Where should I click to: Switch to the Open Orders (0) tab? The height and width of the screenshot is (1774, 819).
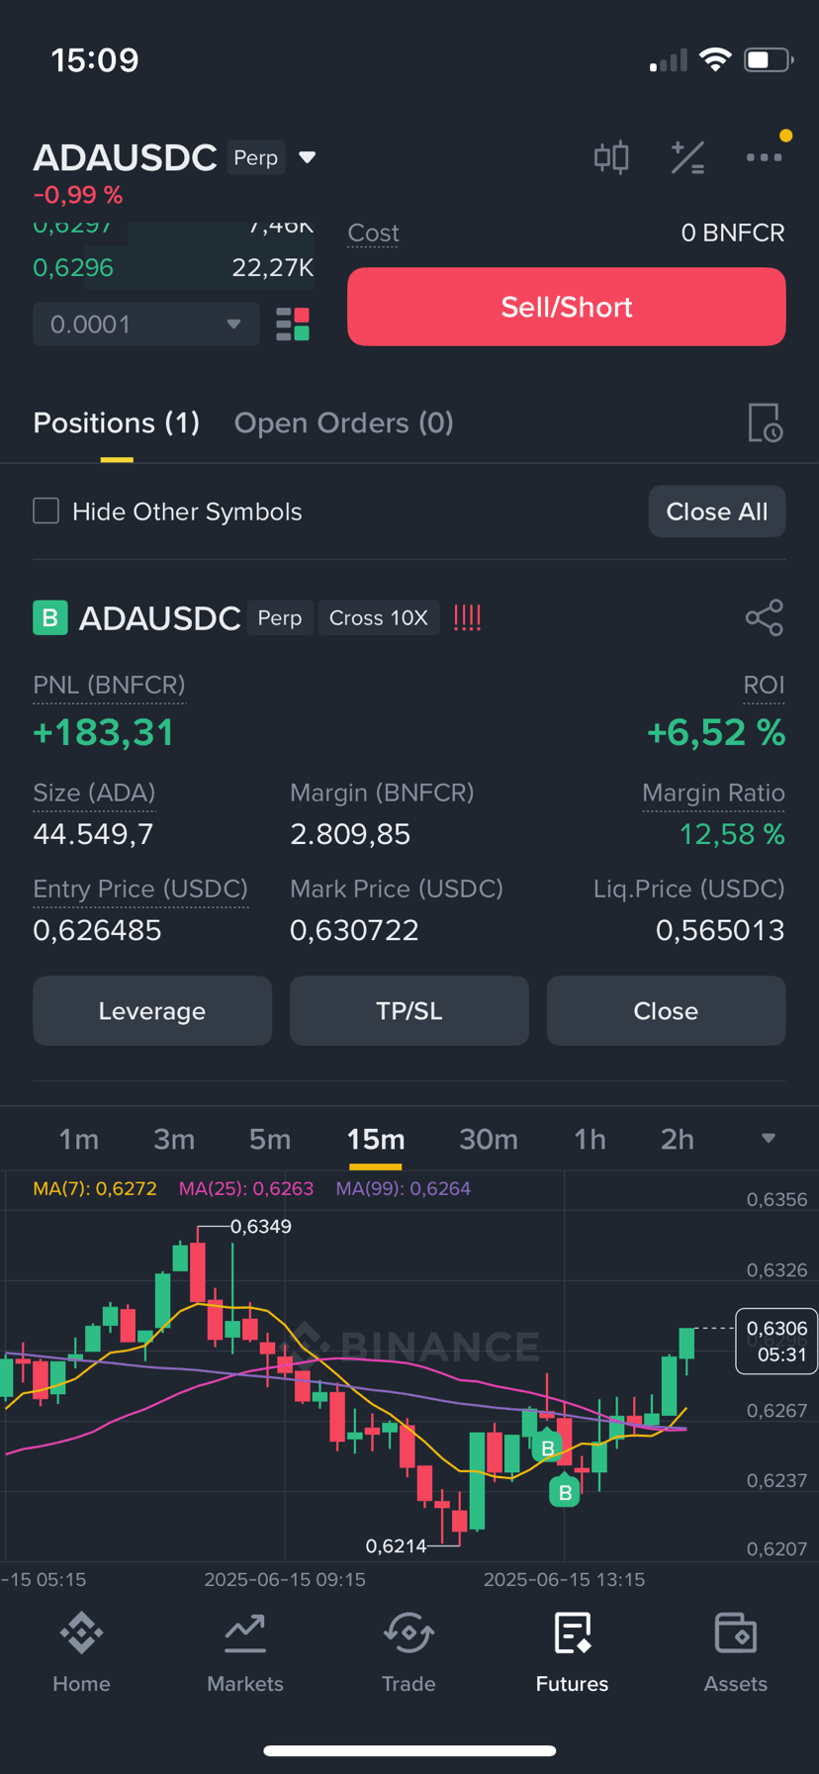coord(343,422)
